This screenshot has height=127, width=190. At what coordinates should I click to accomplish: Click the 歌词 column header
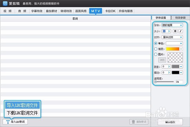pyautogui.click(x=75, y=19)
